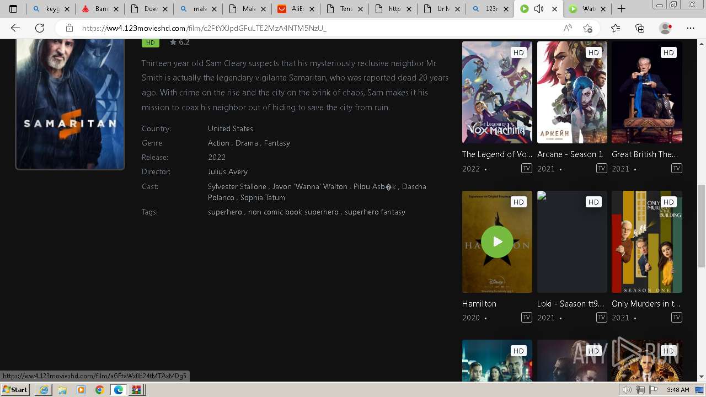This screenshot has width=706, height=397.
Task: Launch Google Chrome from taskbar
Action: 99,389
